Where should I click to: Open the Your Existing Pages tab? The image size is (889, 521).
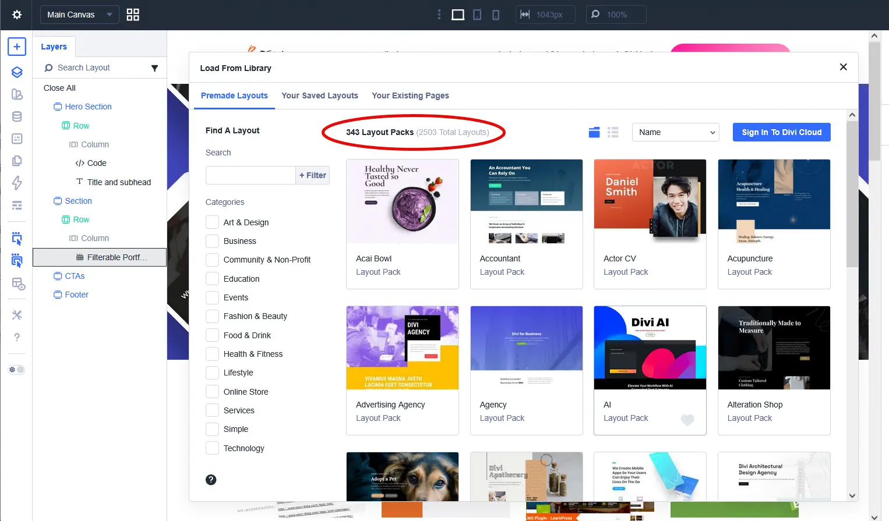410,95
